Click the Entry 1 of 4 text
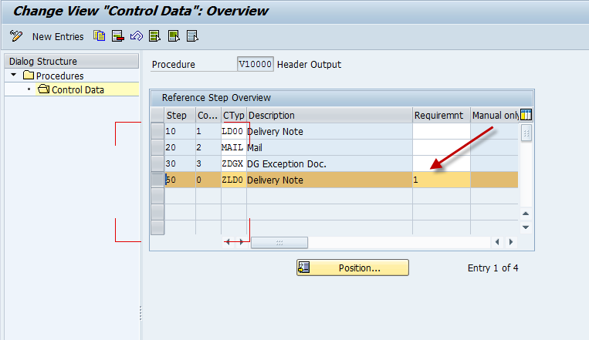Image resolution: width=589 pixels, height=340 pixels. click(493, 268)
